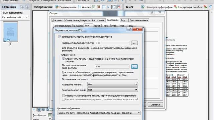Click the highlighted grid icon beside the double-chevron

tap(39, 110)
